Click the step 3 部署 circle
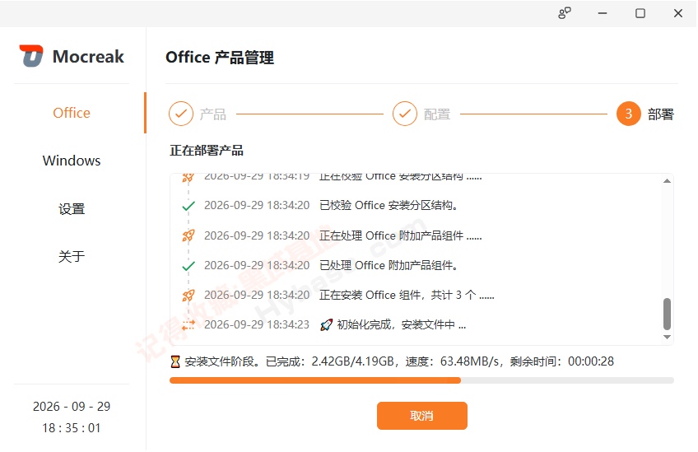The width and height of the screenshot is (698, 452). tap(629, 114)
